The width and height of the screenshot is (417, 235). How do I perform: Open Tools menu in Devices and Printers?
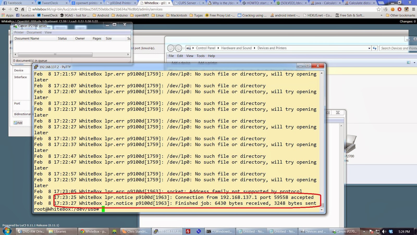click(201, 56)
